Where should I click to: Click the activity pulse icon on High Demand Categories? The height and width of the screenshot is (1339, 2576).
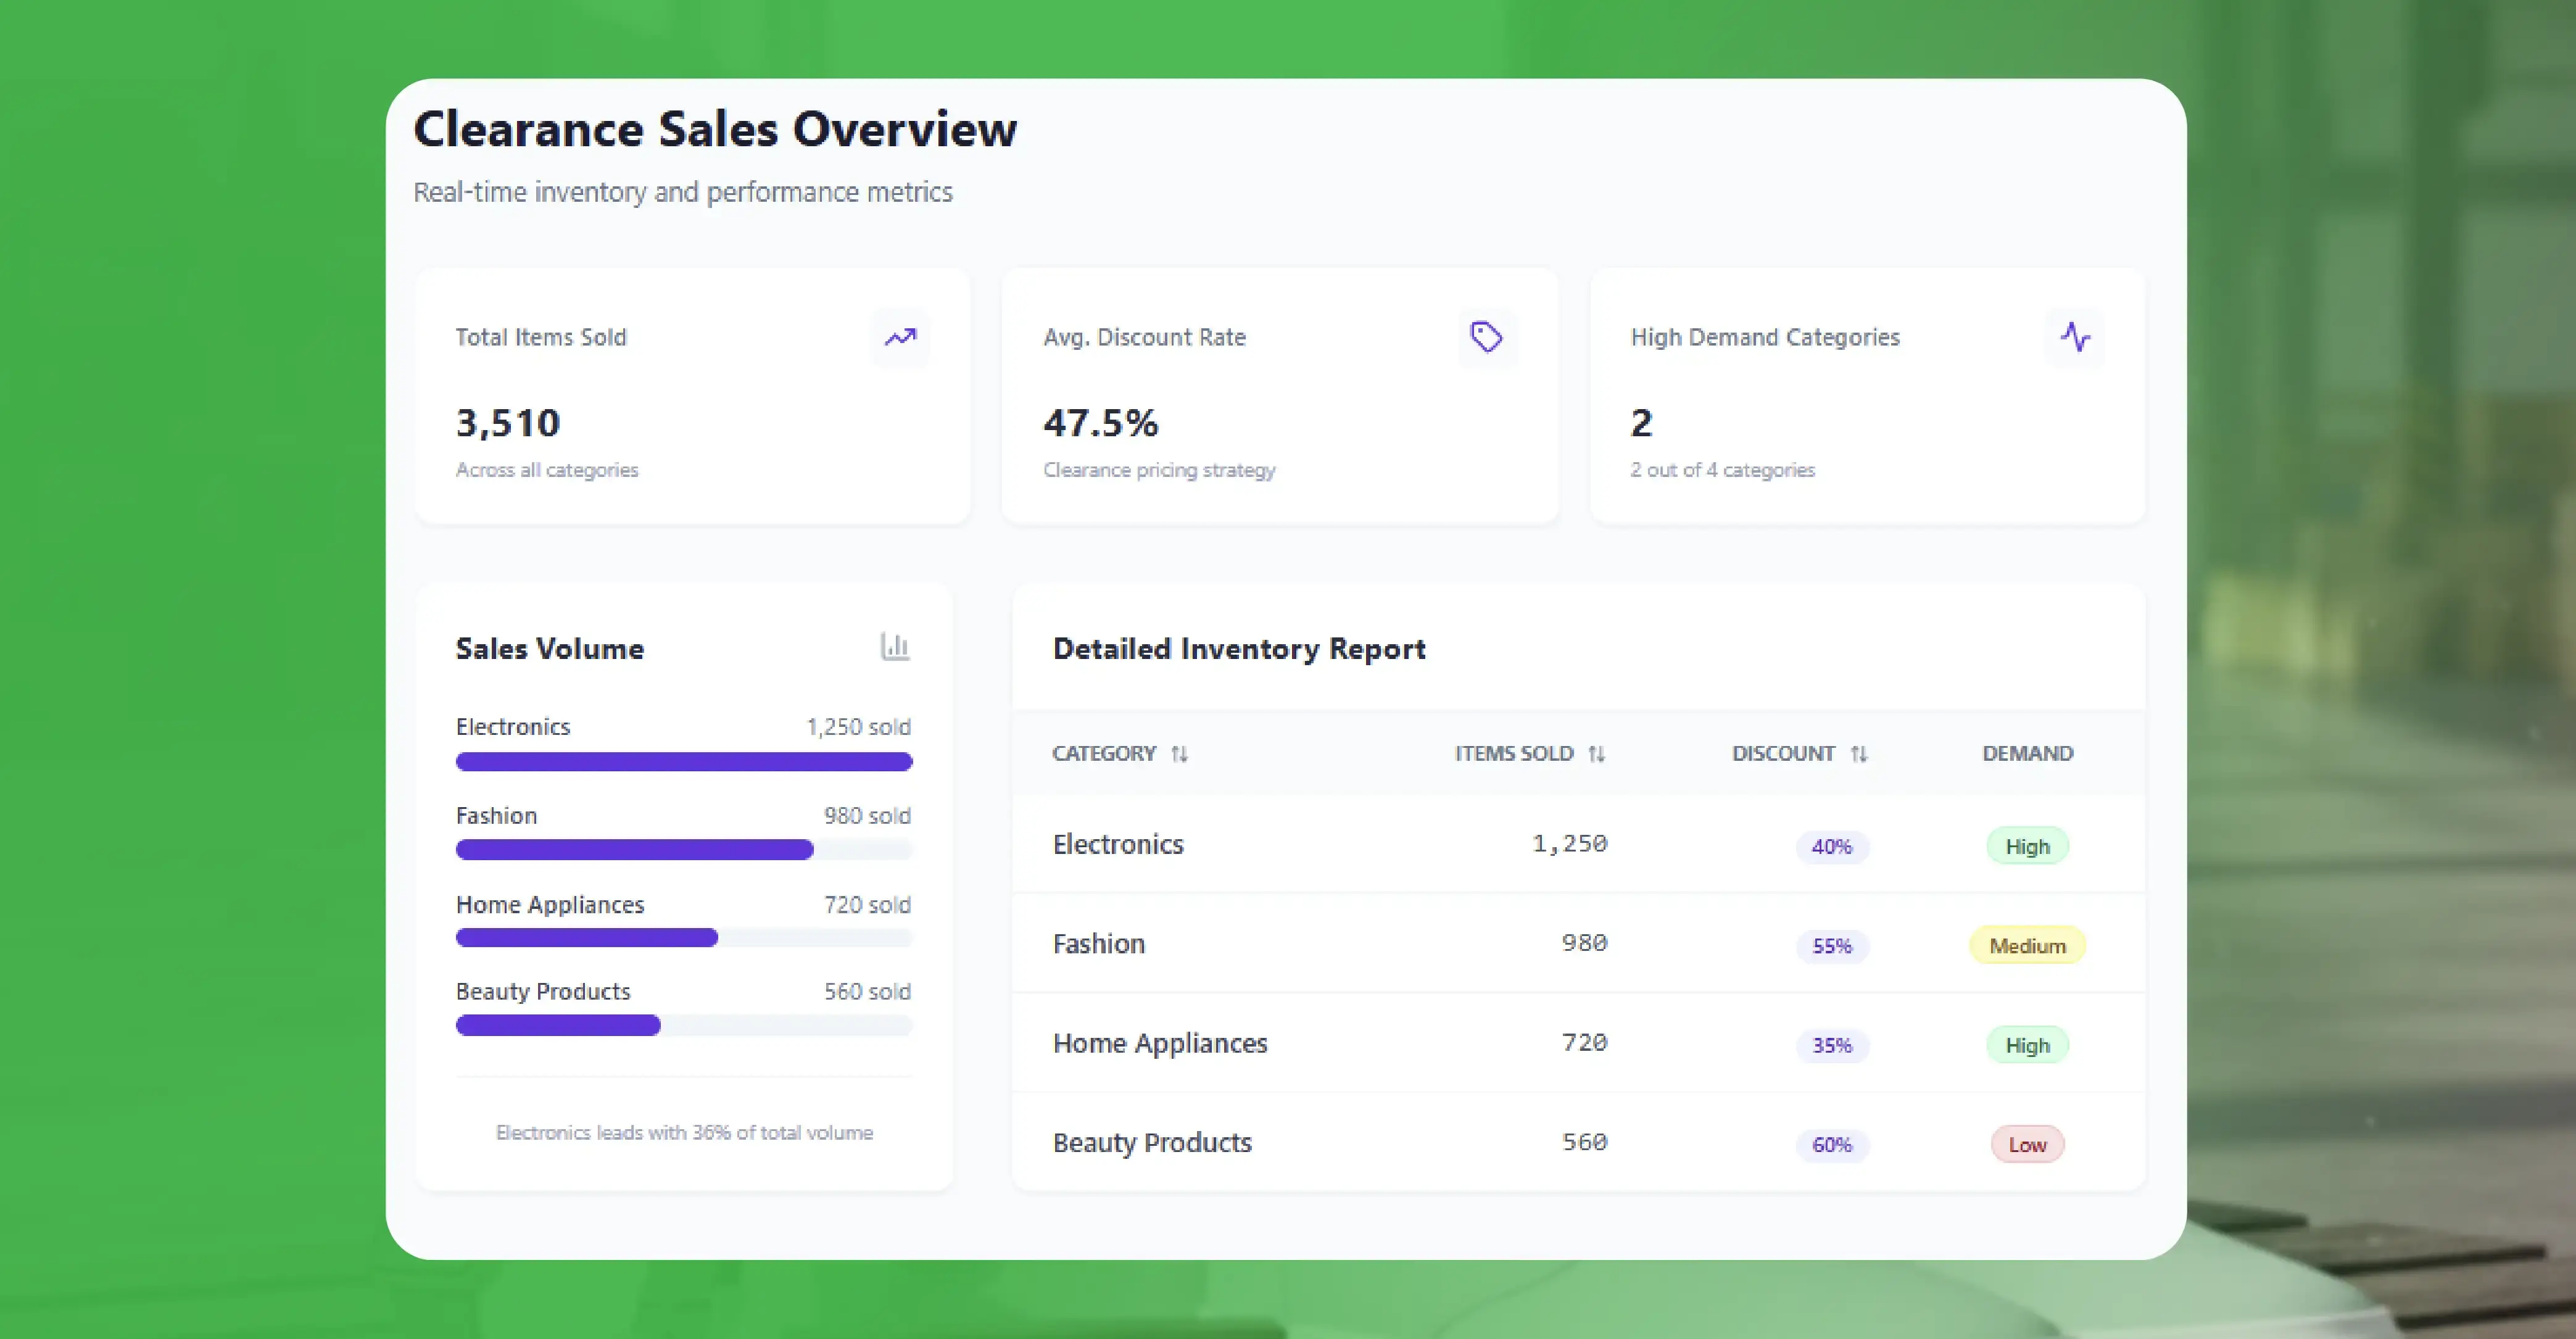tap(2075, 337)
